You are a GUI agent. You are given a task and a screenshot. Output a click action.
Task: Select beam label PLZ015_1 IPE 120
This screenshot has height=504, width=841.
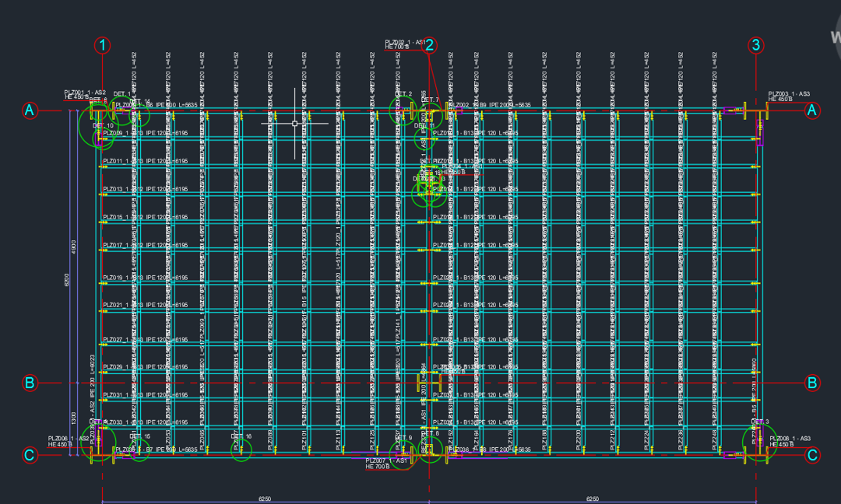coord(146,217)
